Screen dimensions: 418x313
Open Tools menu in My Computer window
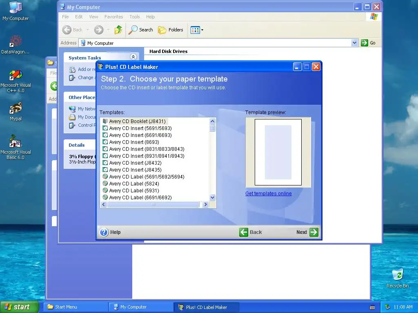click(135, 17)
